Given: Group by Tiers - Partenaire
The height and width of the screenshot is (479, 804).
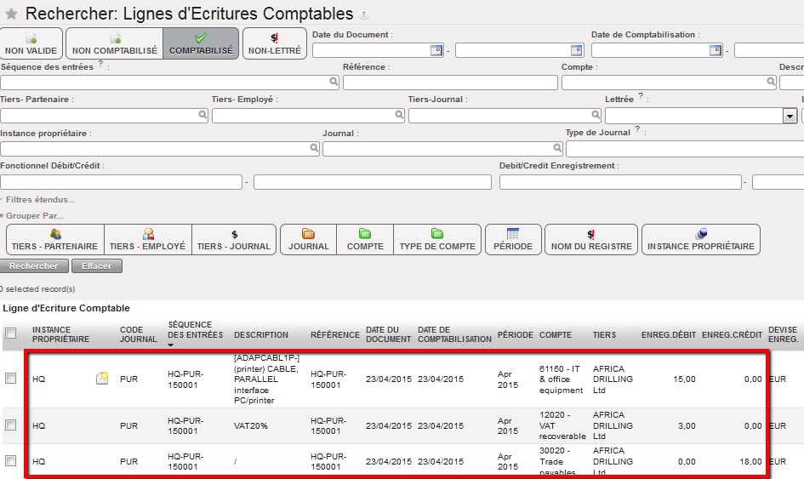Looking at the screenshot, I should pyautogui.click(x=55, y=240).
